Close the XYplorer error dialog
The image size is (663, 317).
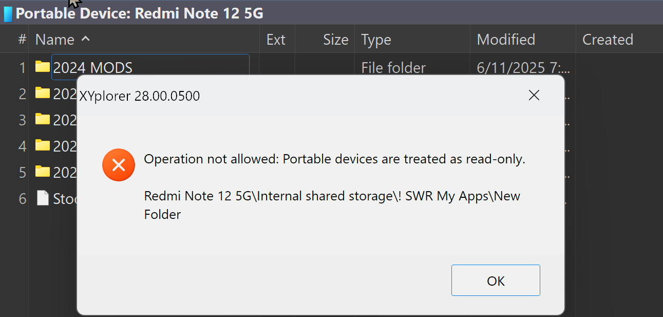(x=534, y=96)
